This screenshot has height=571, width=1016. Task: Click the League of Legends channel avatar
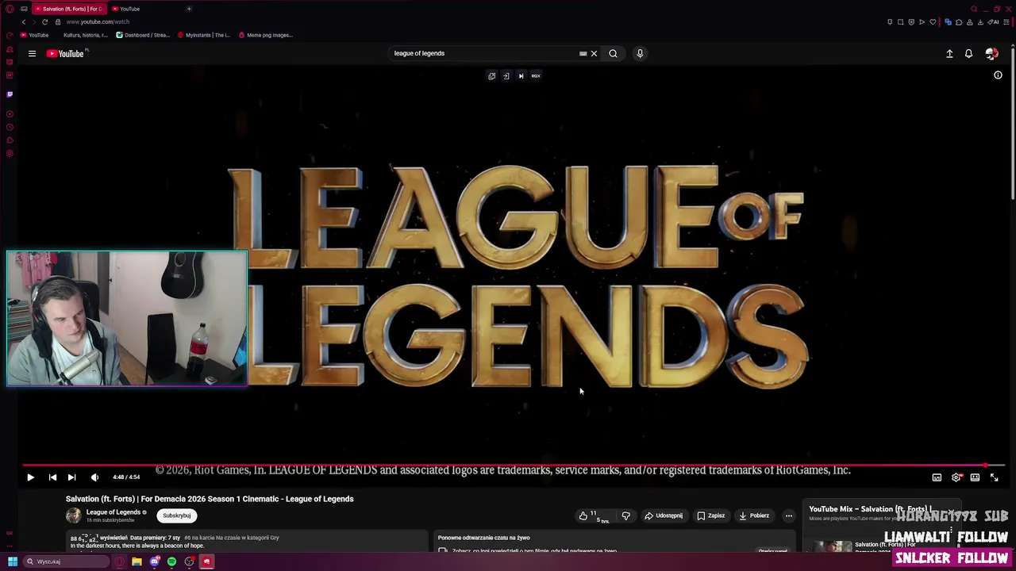coord(73,515)
